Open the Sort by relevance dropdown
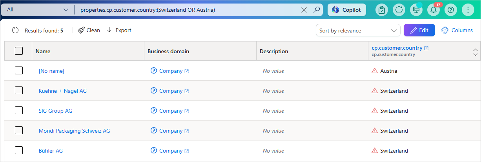Screen dimensions: 481x162 [x=358, y=31]
